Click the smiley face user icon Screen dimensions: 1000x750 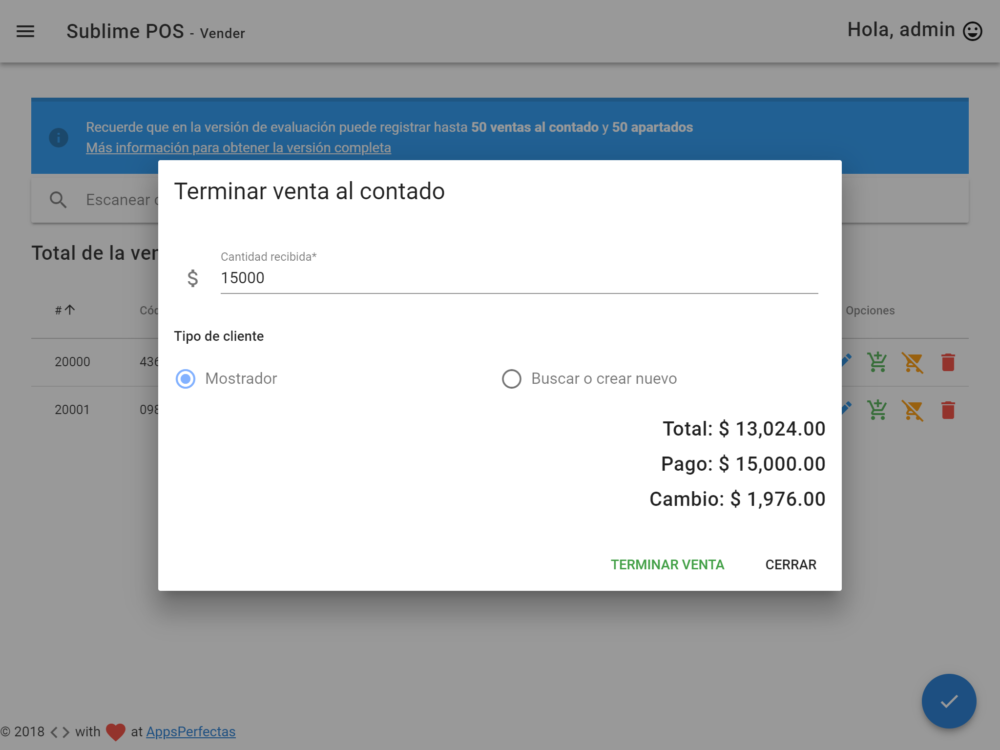(972, 31)
